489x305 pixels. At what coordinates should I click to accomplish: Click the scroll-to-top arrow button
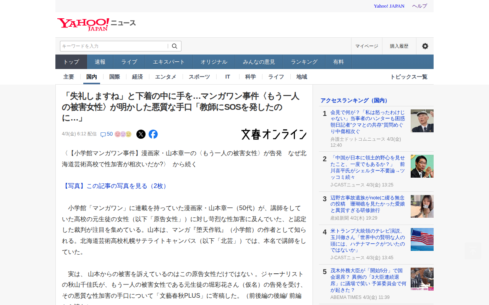473,251
